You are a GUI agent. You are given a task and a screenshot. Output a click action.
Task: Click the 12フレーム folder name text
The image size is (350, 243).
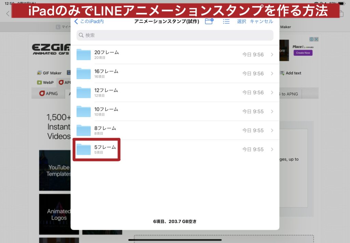(106, 90)
